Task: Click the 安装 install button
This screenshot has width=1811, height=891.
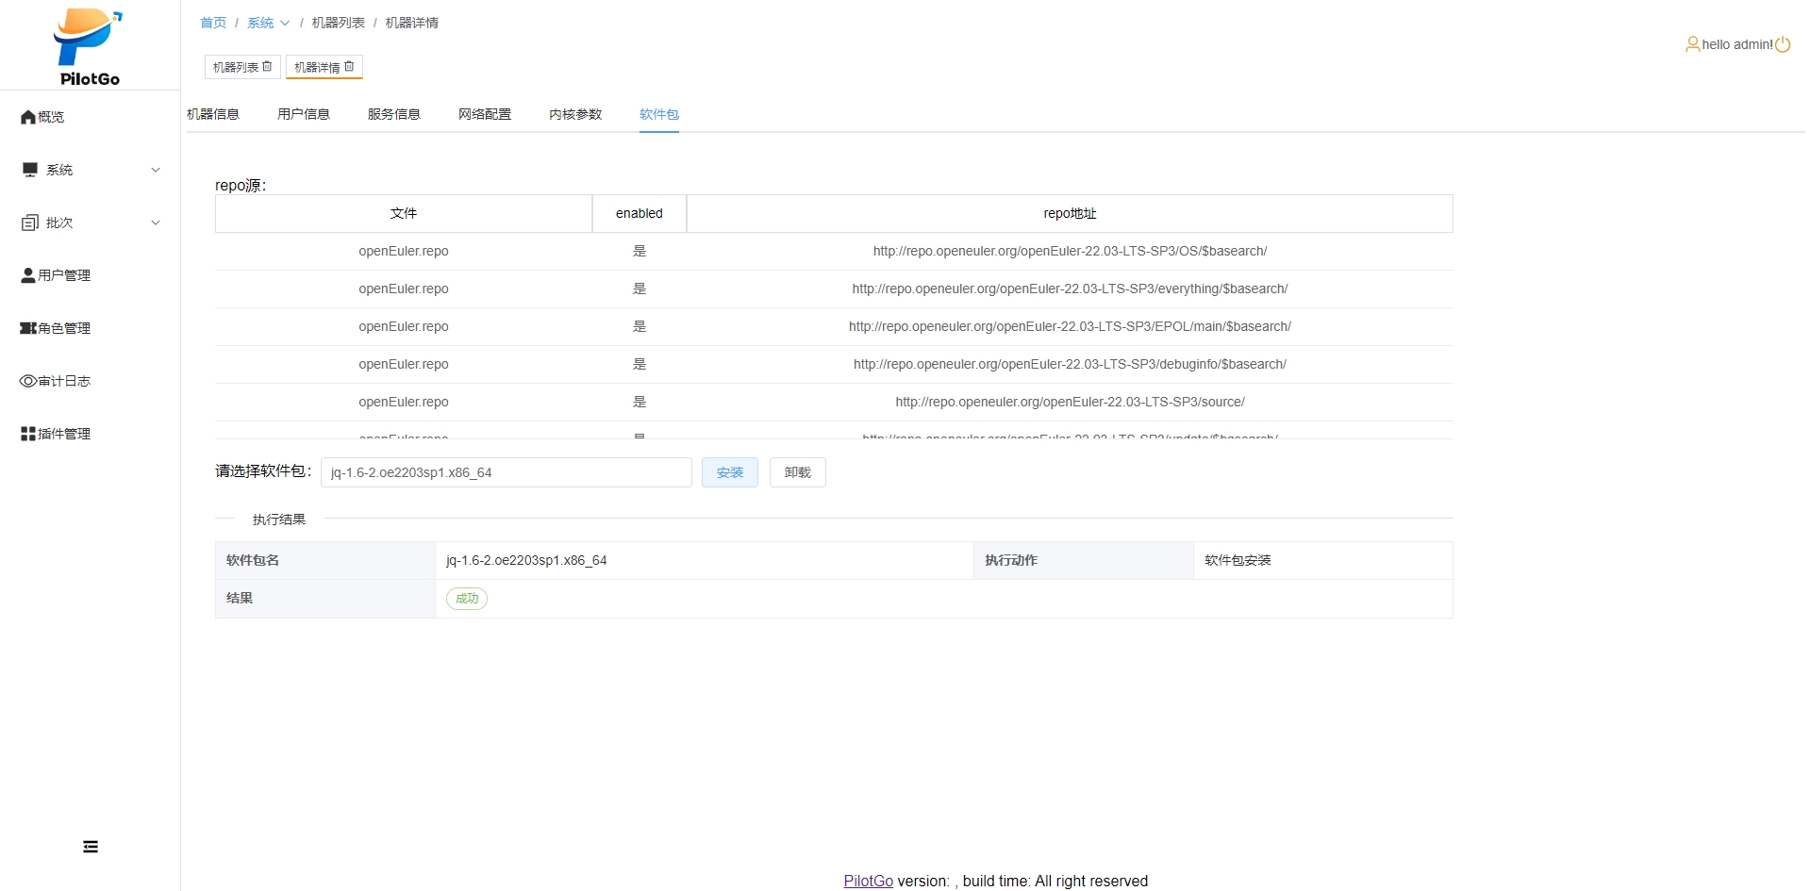Action: (x=729, y=472)
